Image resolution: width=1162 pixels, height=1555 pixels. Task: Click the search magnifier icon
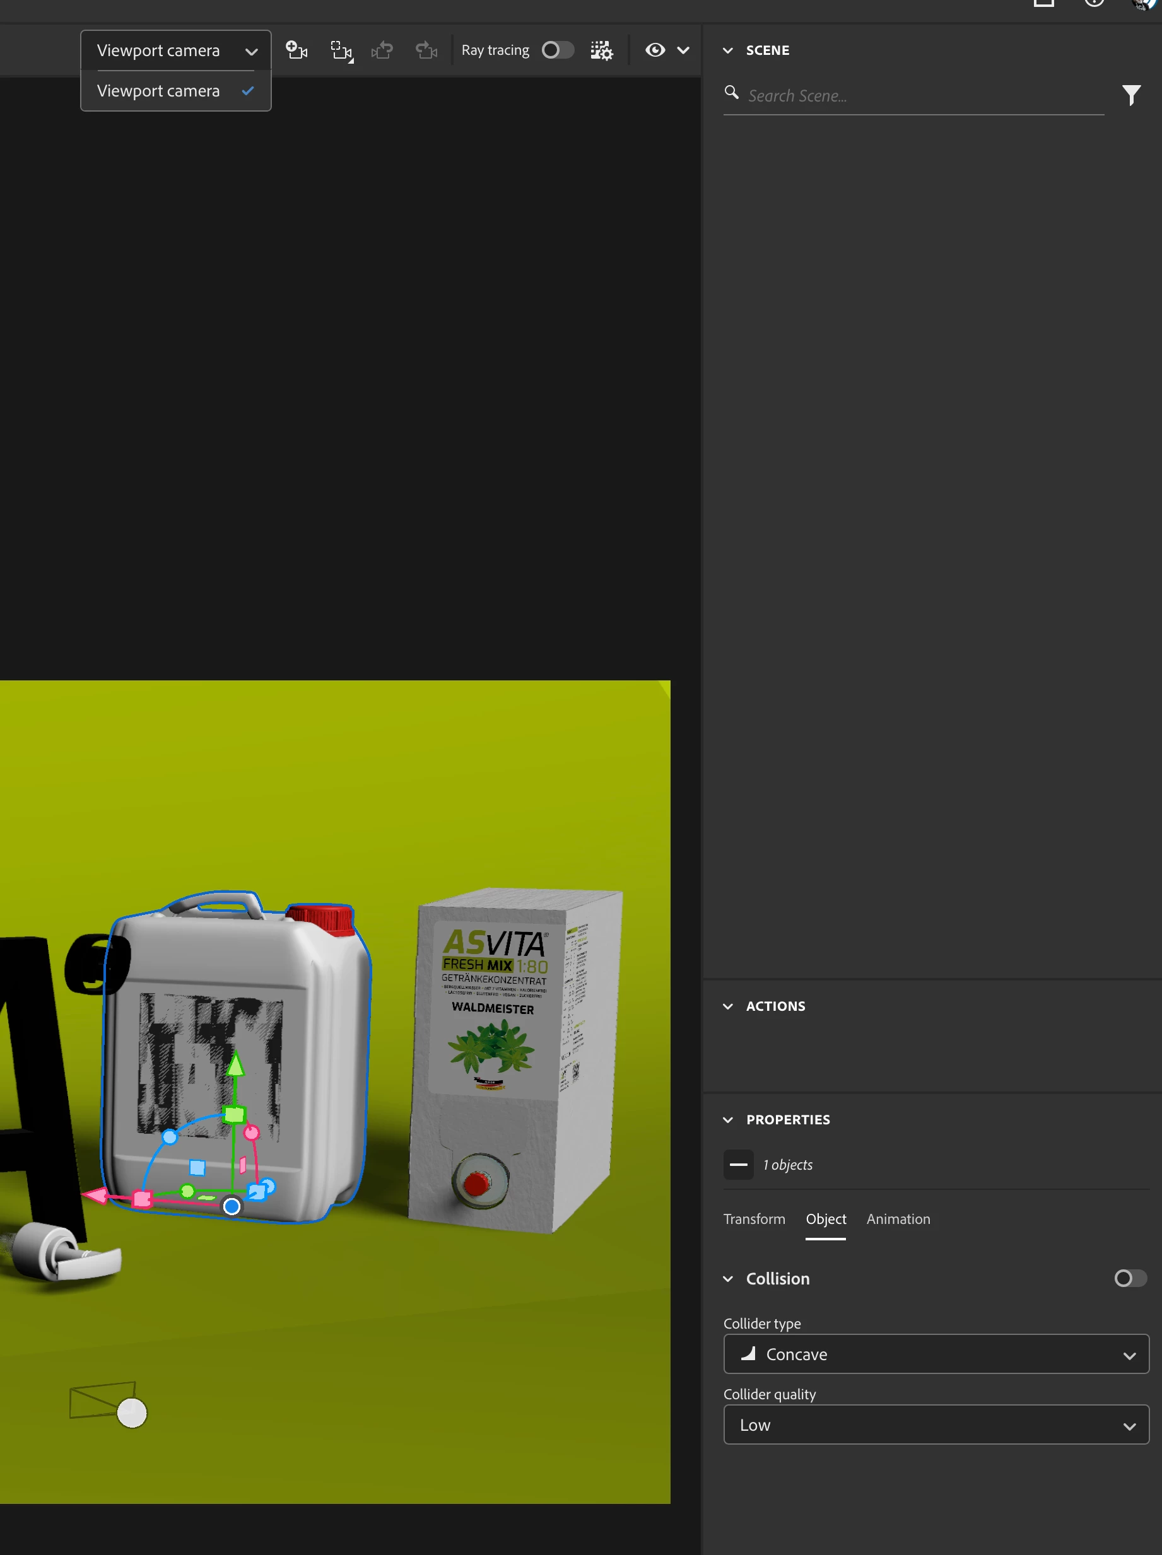(x=732, y=93)
